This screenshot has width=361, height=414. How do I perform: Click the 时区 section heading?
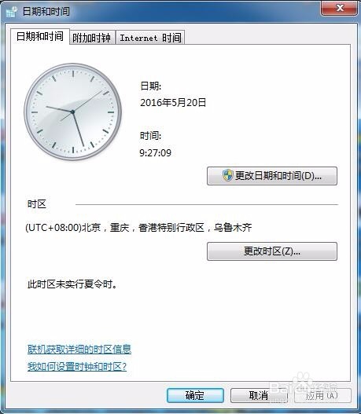click(x=37, y=204)
